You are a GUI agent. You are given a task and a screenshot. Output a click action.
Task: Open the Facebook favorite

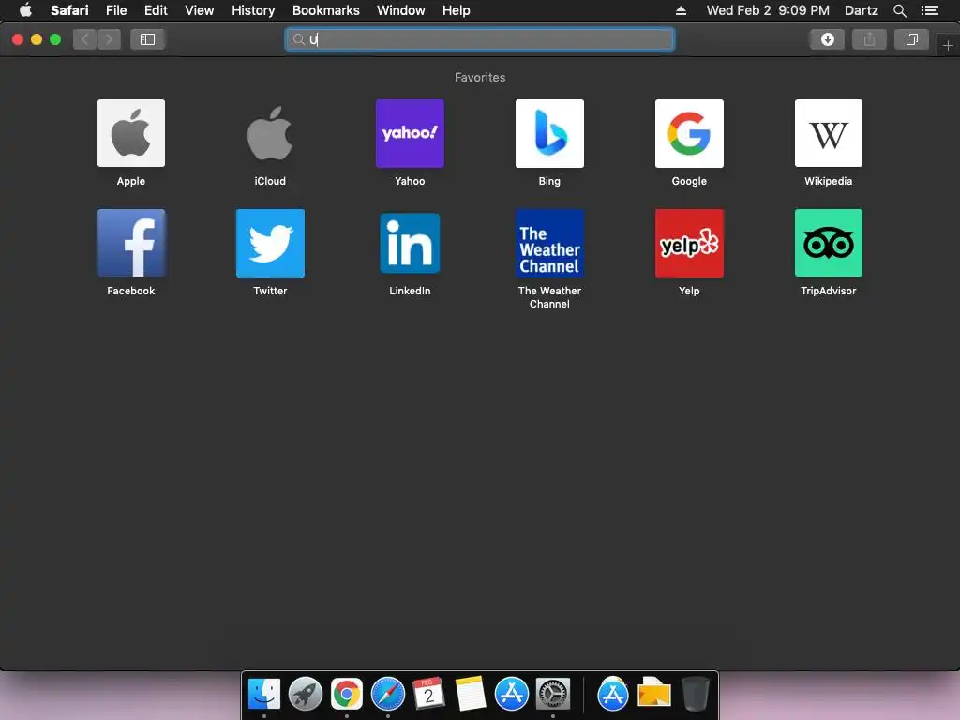[131, 243]
